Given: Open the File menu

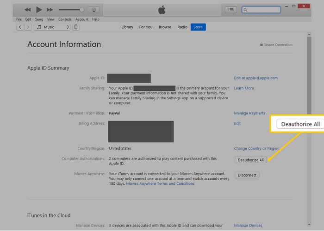Looking at the screenshot, I should [x=19, y=19].
